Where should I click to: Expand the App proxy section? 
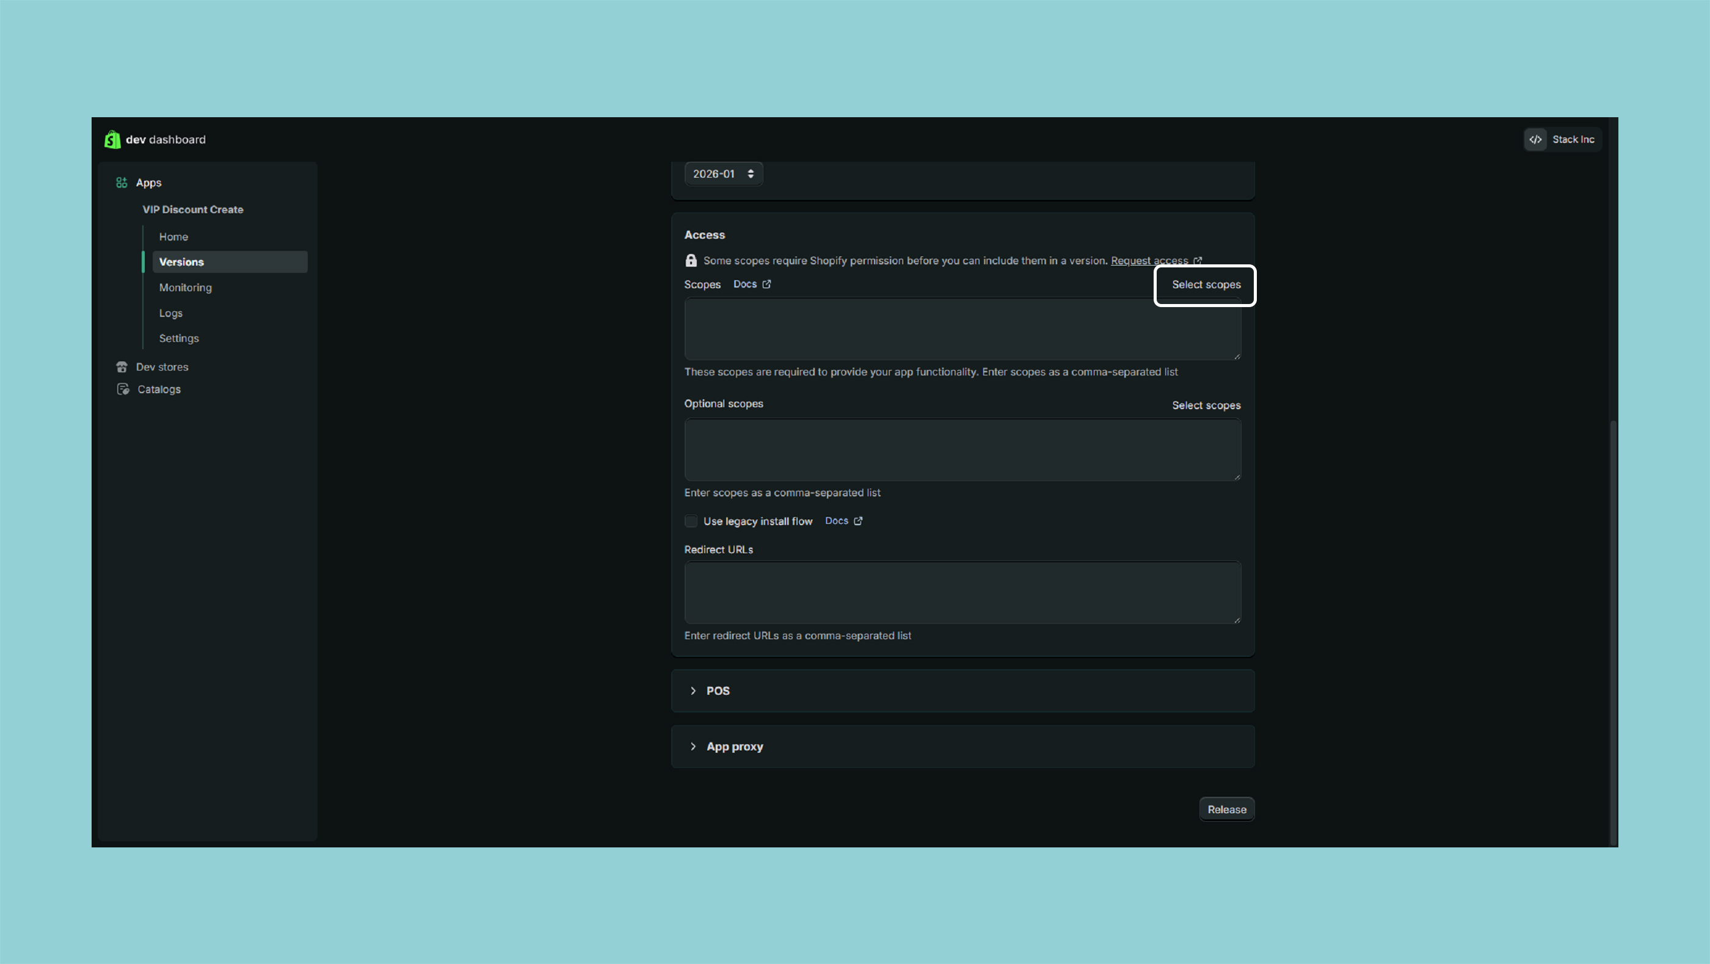coord(693,747)
